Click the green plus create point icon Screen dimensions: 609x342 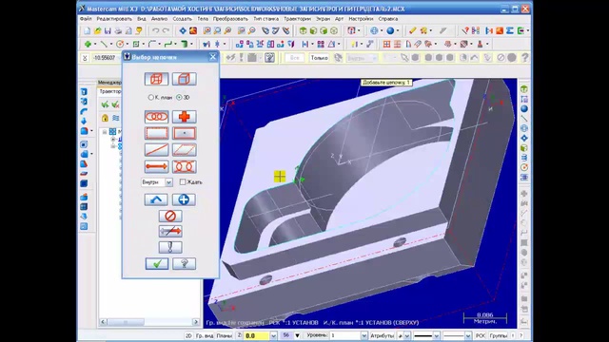pyautogui.click(x=88, y=45)
